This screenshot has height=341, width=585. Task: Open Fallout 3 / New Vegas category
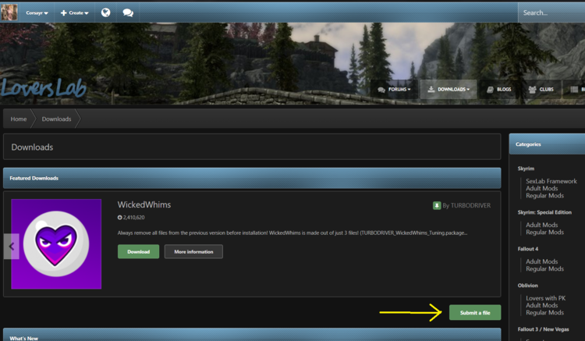click(x=543, y=329)
